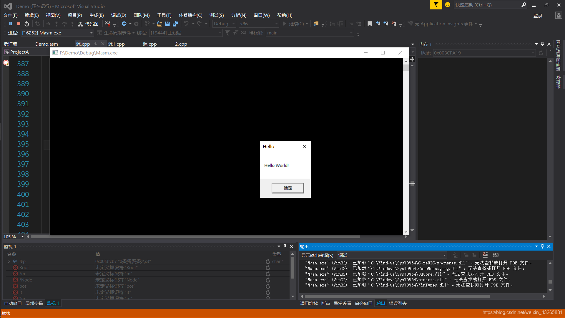The image size is (565, 318).
Task: Click the Step Over arrow icon
Action: [64, 24]
